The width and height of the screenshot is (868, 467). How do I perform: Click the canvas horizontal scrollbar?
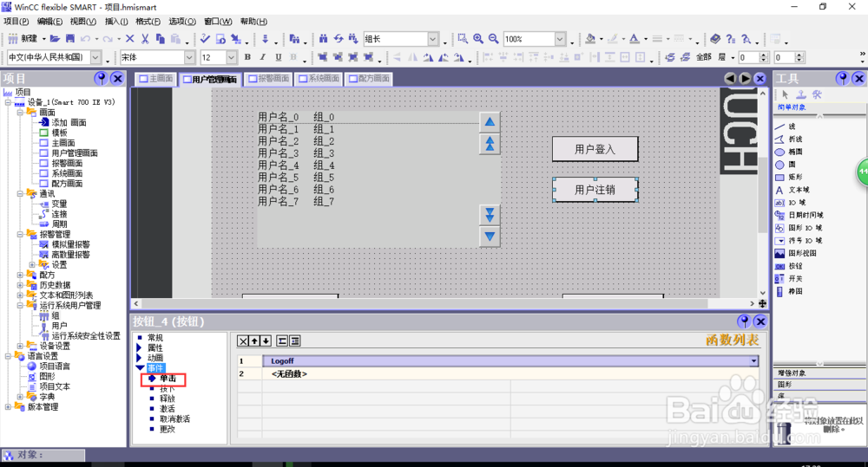(x=444, y=303)
